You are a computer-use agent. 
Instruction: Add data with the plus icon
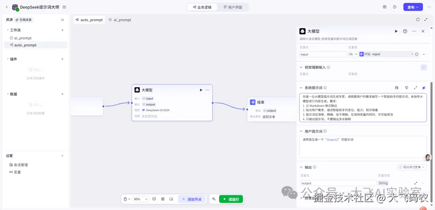[x=62, y=94]
